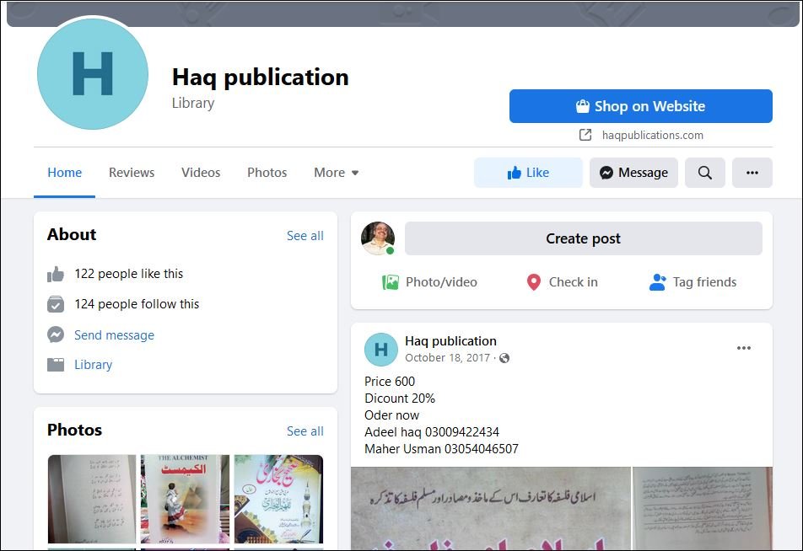The width and height of the screenshot is (803, 551).
Task: Open The Alchemist book cover thumbnail
Action: coord(185,499)
